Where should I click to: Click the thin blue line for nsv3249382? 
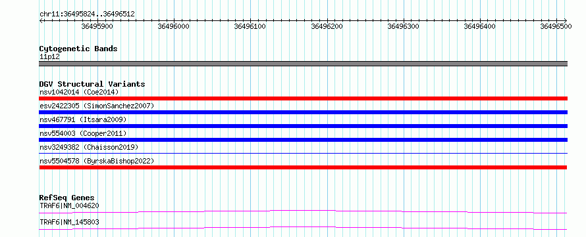pyautogui.click(x=303, y=153)
